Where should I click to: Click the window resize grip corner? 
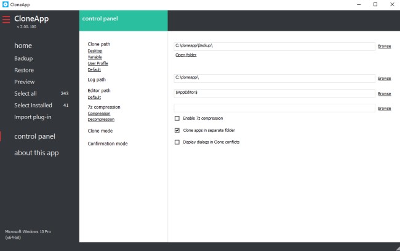398,249
